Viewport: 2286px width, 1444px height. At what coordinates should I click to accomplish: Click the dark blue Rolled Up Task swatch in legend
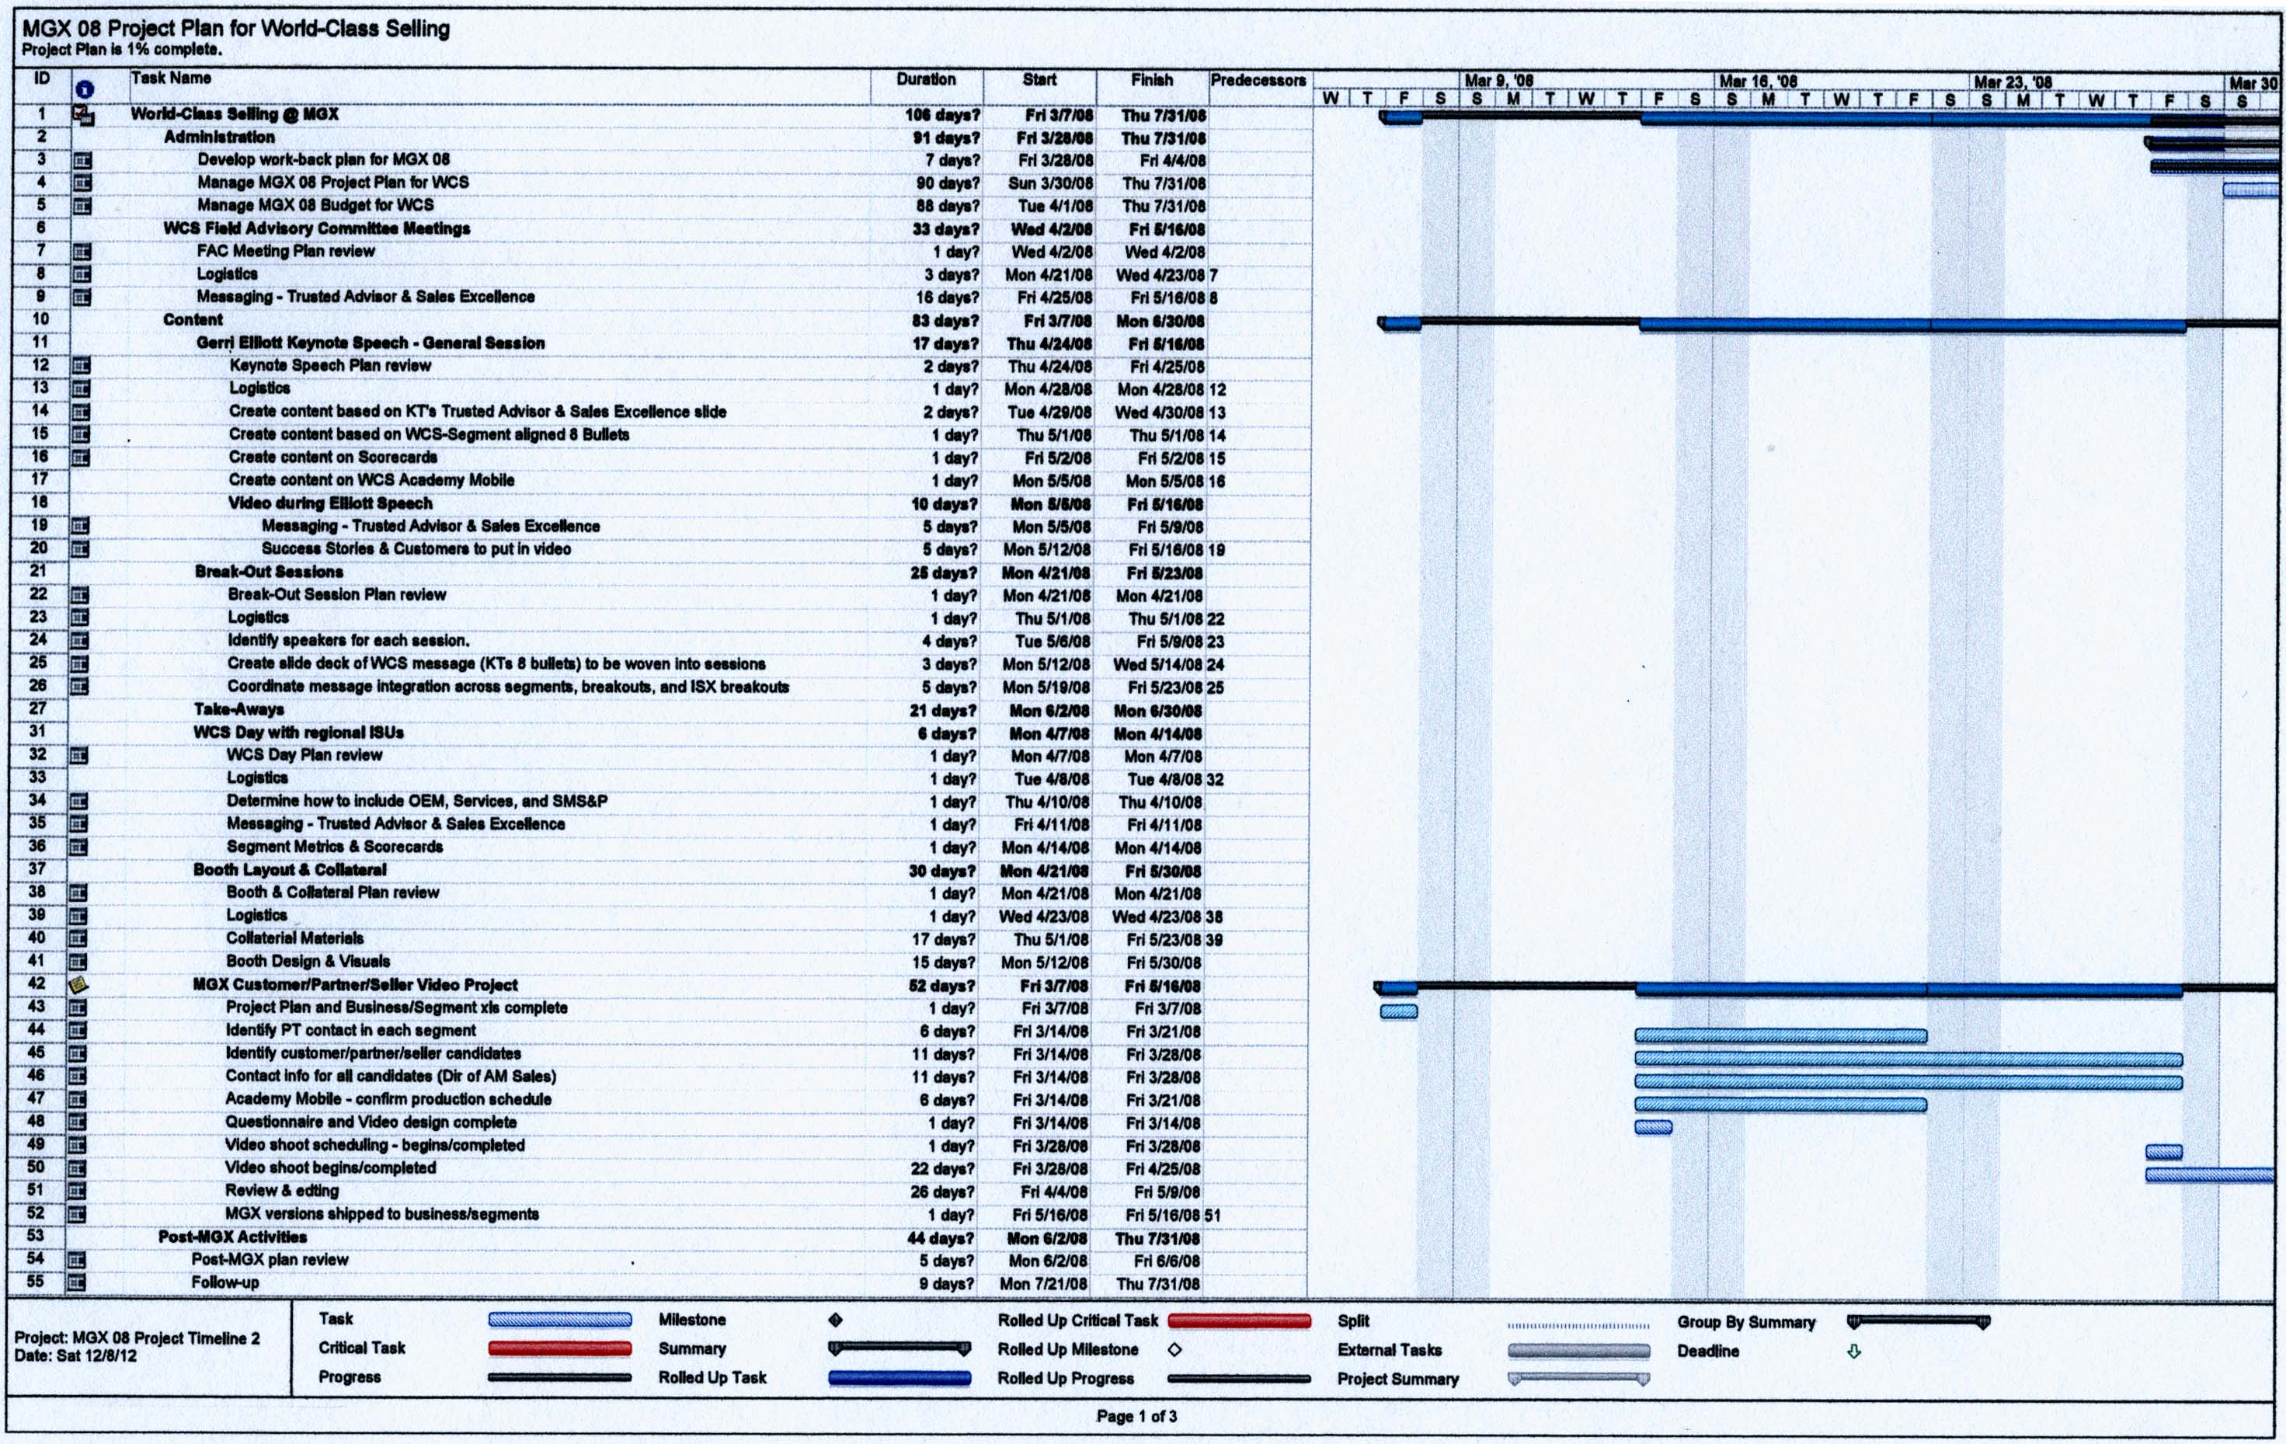(x=900, y=1379)
